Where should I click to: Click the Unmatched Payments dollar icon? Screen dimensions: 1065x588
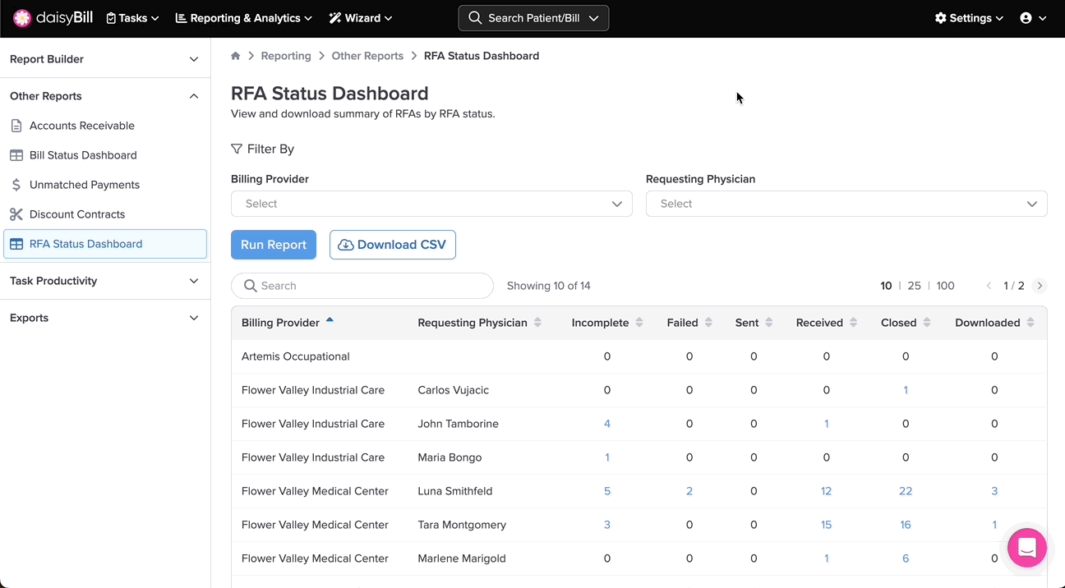(x=16, y=185)
